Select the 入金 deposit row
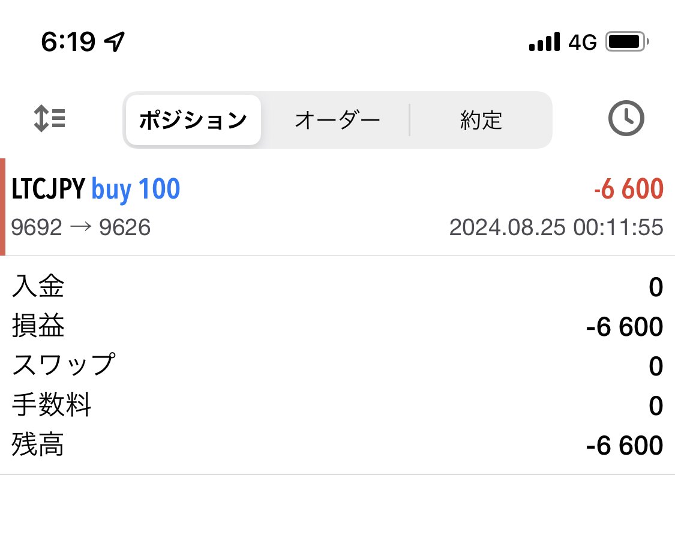Screen dimensions: 675x535 pyautogui.click(x=337, y=286)
